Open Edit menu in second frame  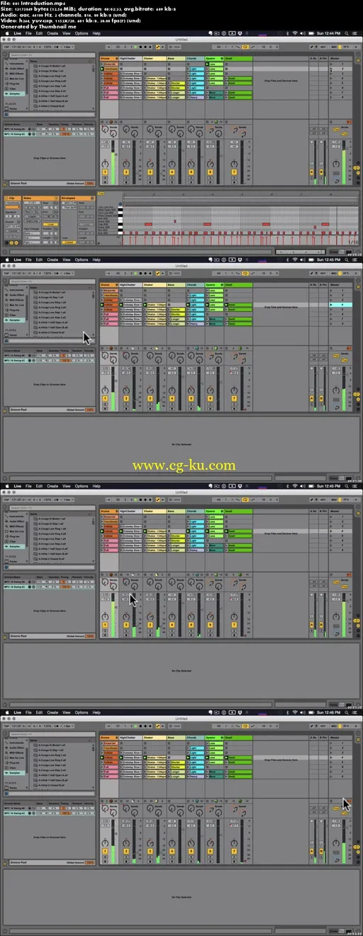click(x=40, y=260)
